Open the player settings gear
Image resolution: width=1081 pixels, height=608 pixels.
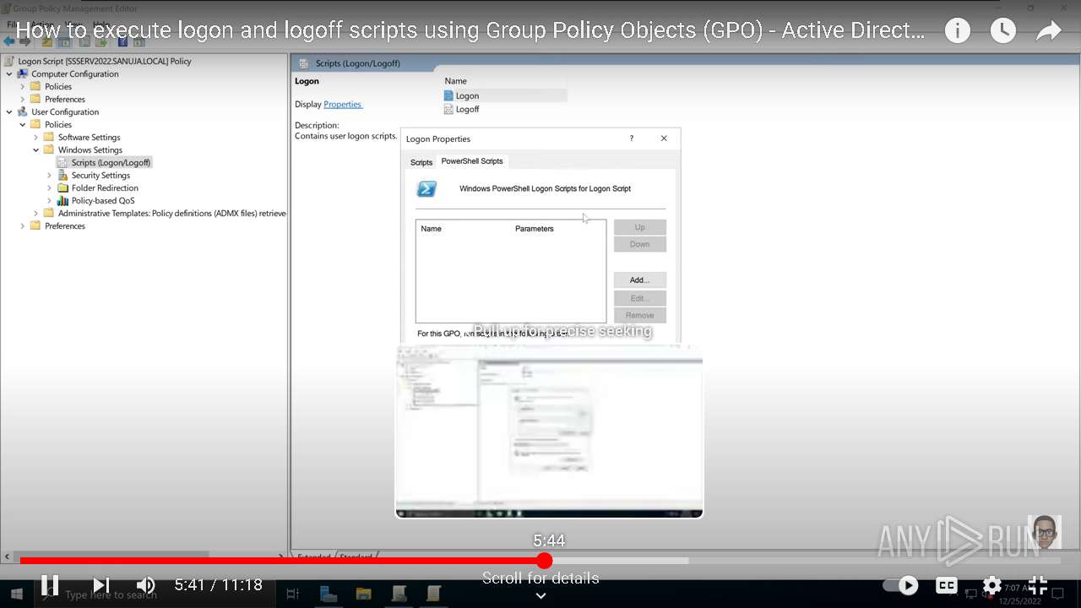click(992, 585)
